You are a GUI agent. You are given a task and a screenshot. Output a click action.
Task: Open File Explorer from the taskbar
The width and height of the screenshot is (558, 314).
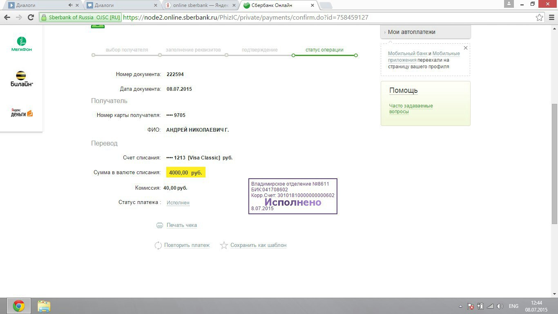[44, 306]
